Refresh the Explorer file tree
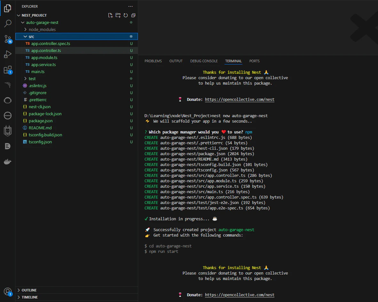Screen dimensions: 378x302 point(125,15)
